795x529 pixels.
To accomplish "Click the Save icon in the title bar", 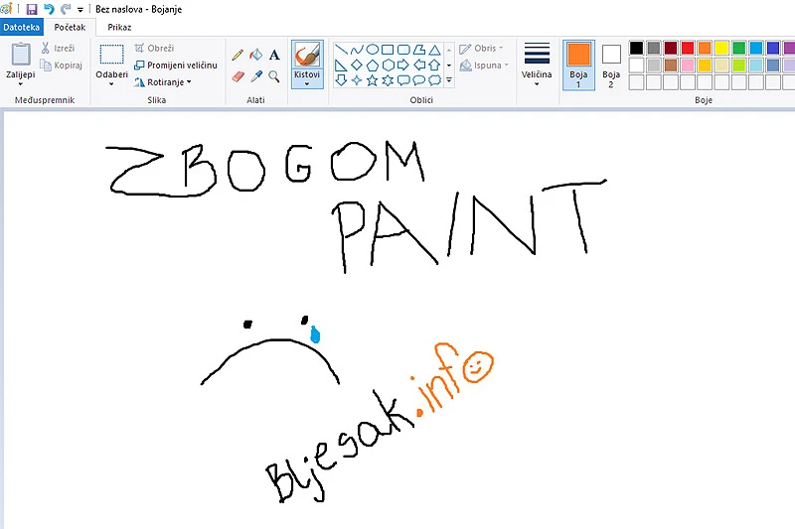I will (x=32, y=9).
